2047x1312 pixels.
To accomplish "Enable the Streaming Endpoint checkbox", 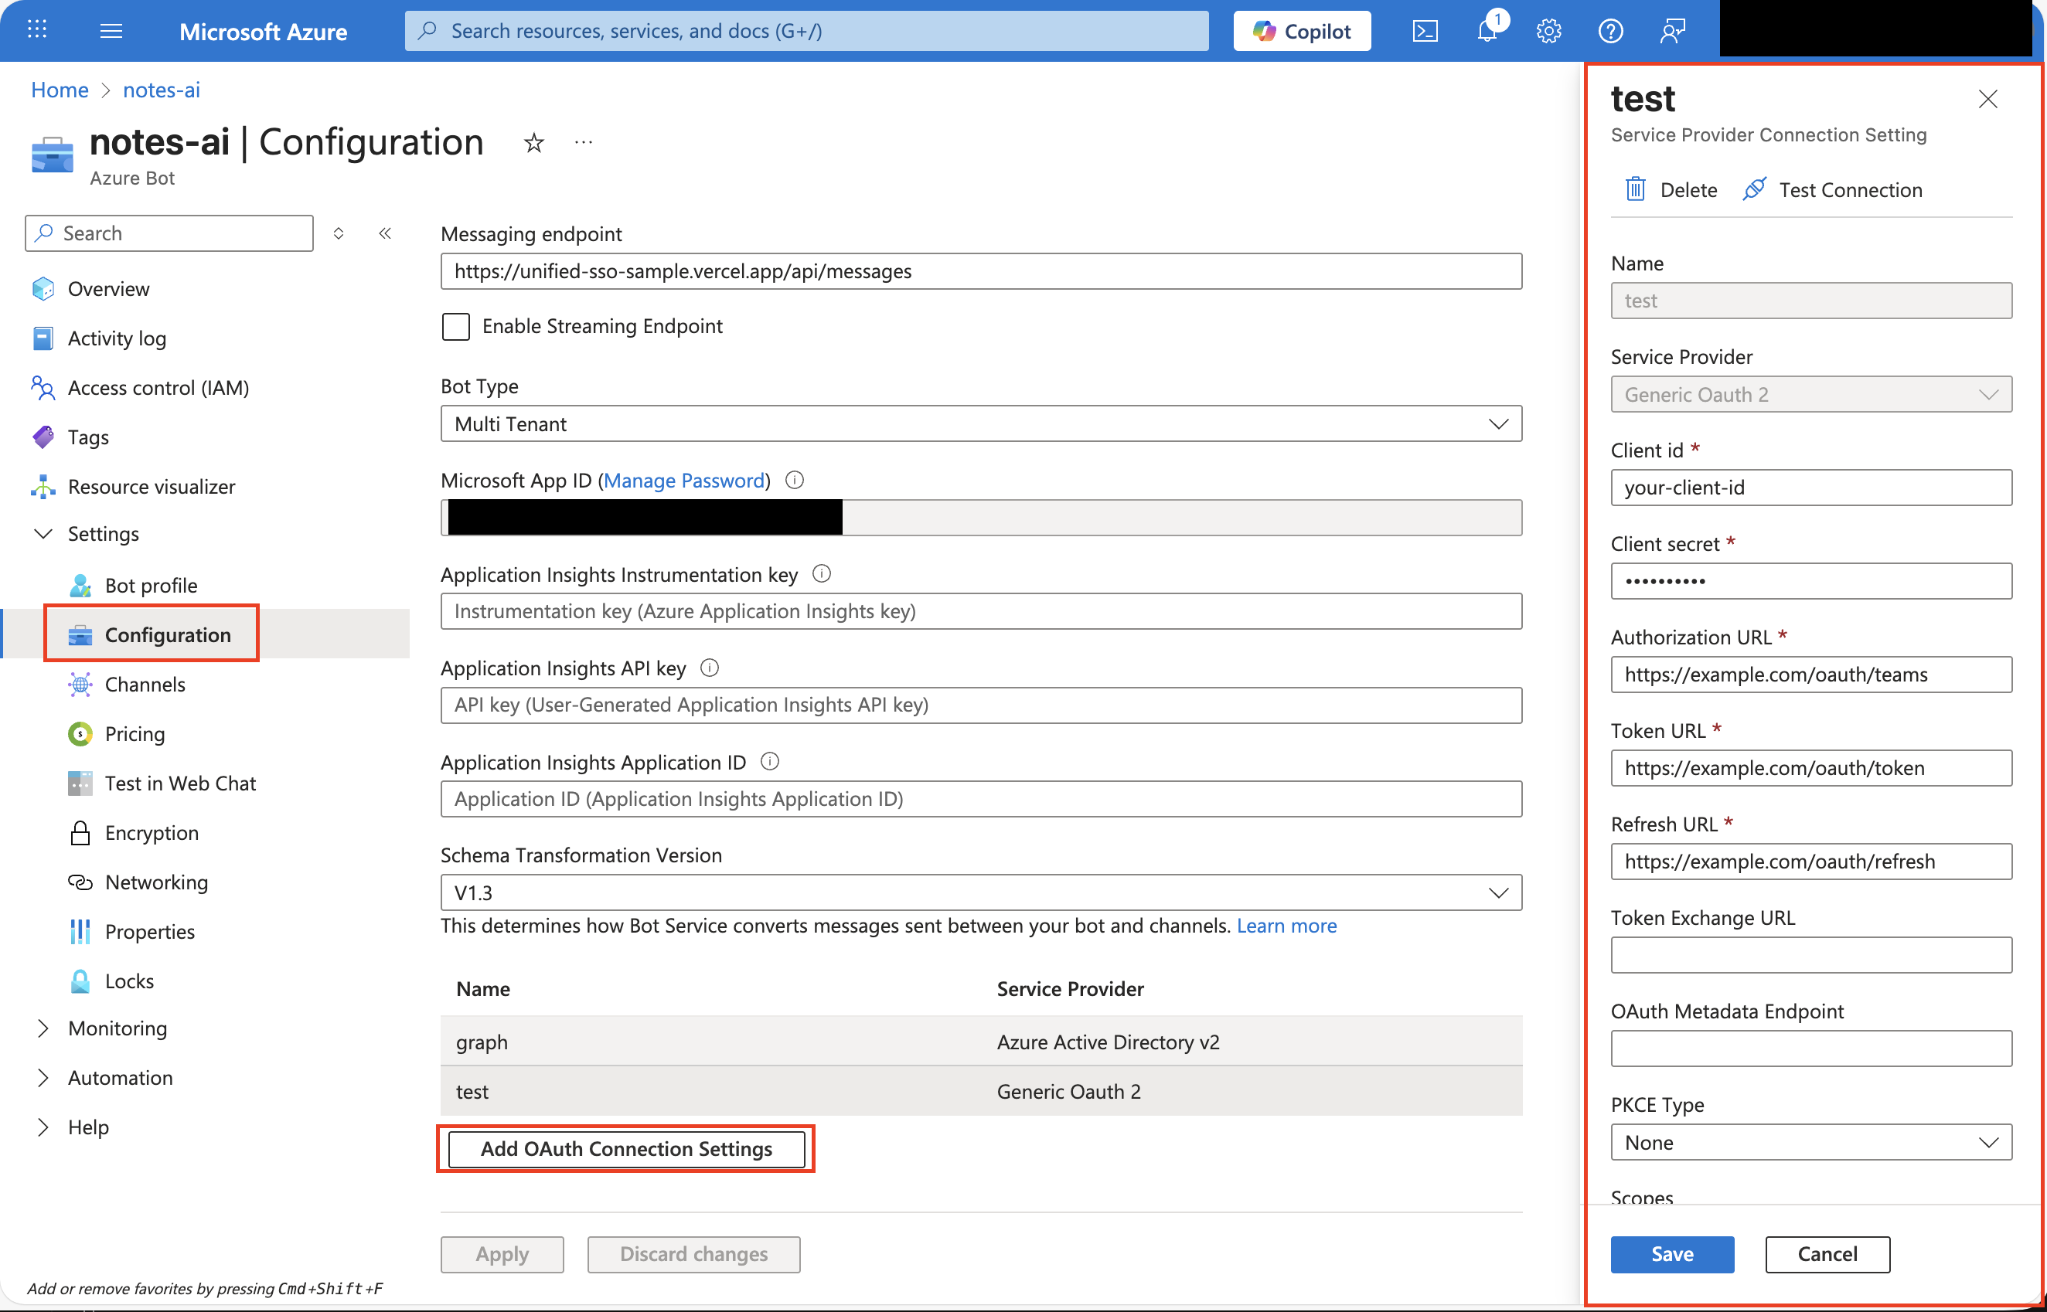I will point(456,326).
